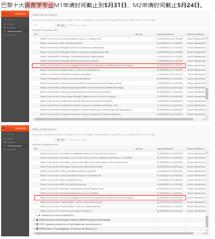Click the Filtrer button label in lower screenshot

(62, 140)
